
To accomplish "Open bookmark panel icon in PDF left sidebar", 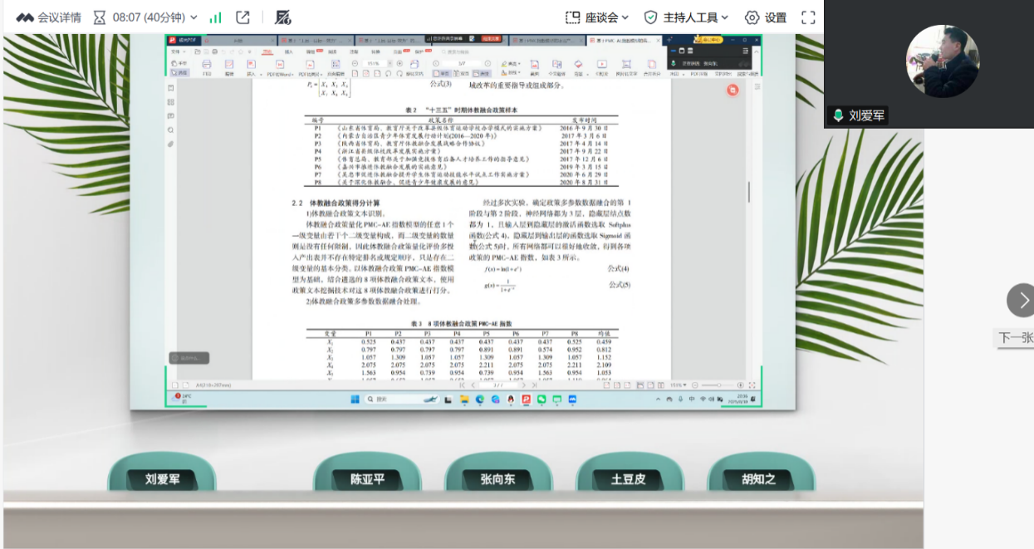I will click(x=171, y=87).
